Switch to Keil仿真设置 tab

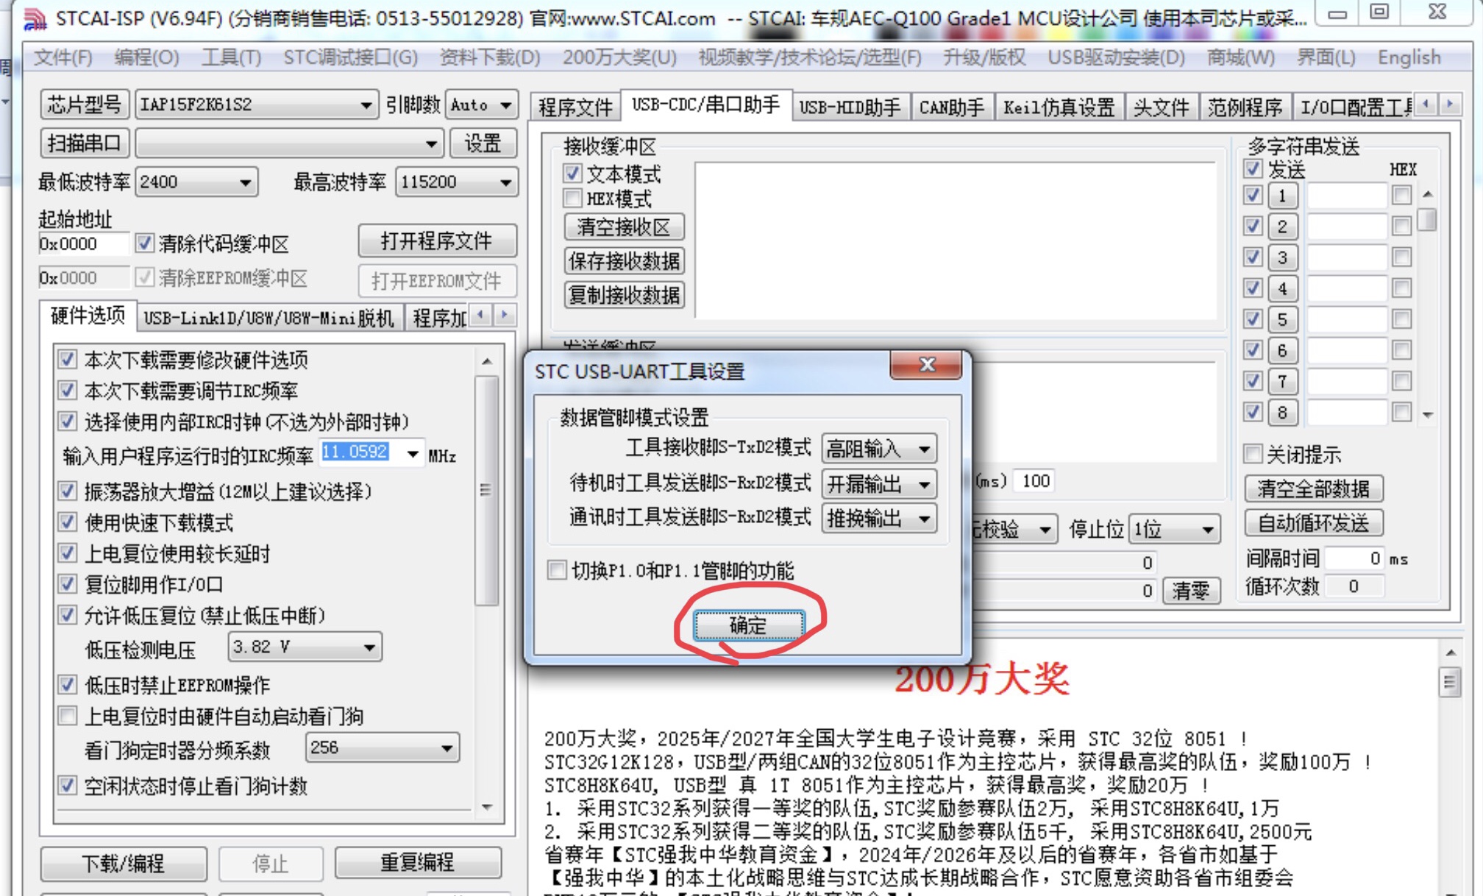1059,108
